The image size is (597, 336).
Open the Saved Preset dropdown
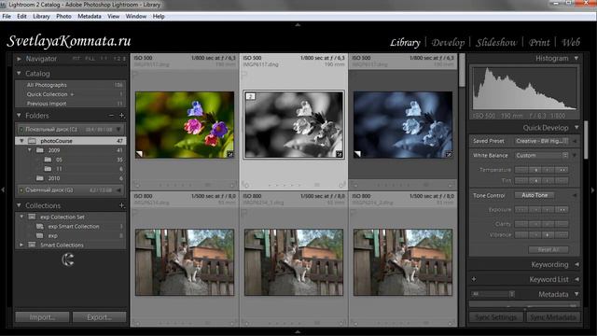pyautogui.click(x=542, y=141)
